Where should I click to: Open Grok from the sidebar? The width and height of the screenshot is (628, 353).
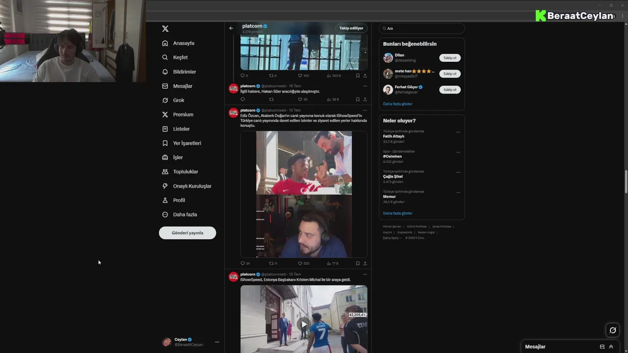coord(173,100)
